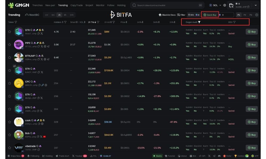Open the Tutorial link

click(170, 156)
